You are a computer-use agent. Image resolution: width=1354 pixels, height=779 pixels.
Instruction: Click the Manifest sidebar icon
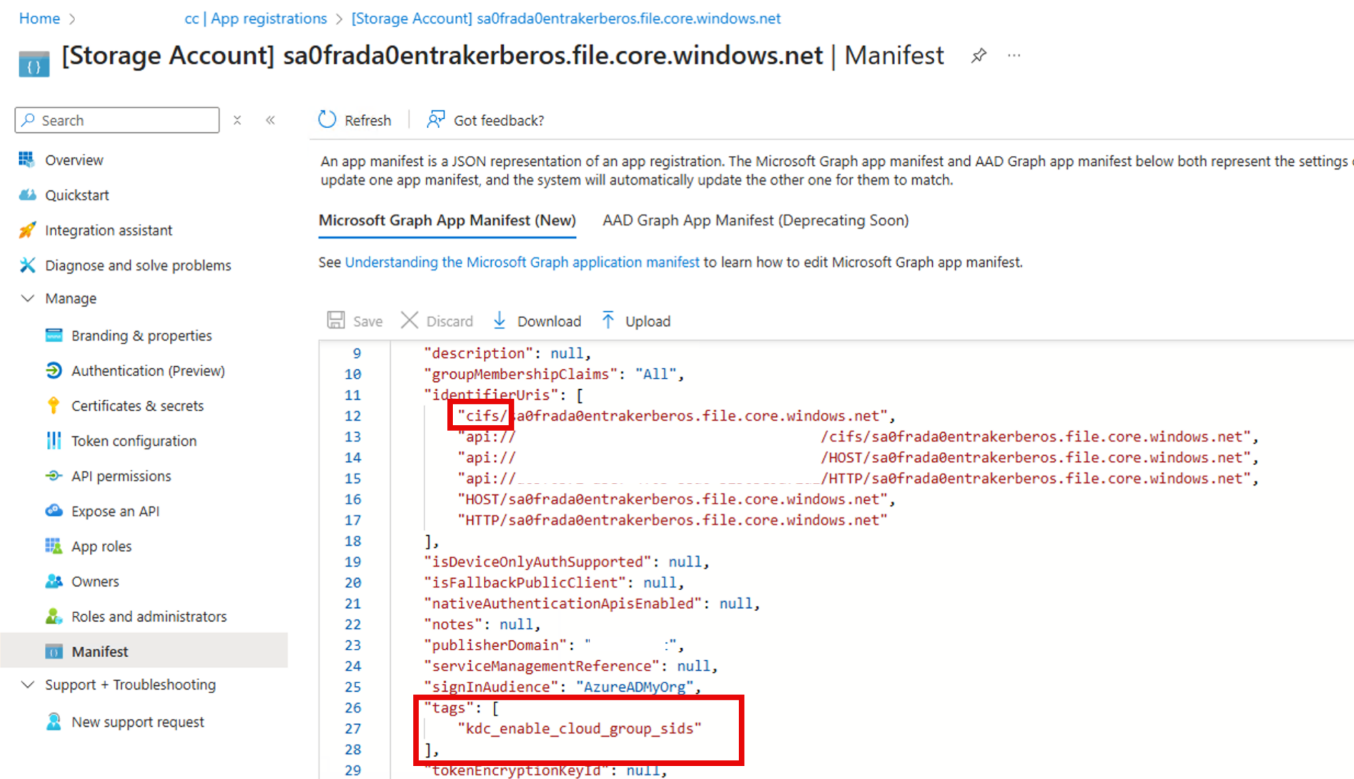tap(54, 651)
